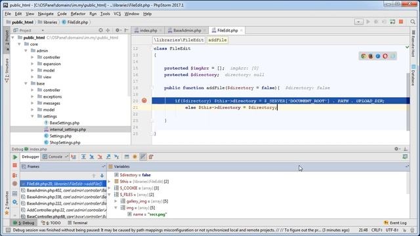Toggle the Remote Host side panel button

pyautogui.click(x=413, y=44)
